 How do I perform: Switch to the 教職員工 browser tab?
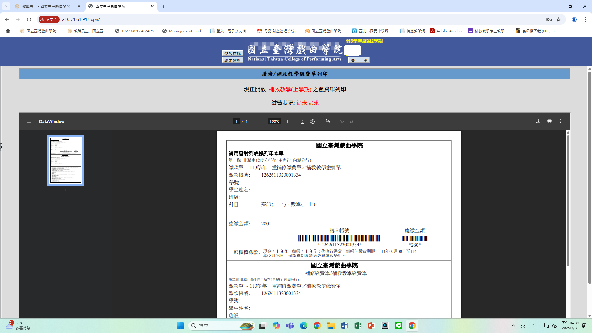click(46, 6)
